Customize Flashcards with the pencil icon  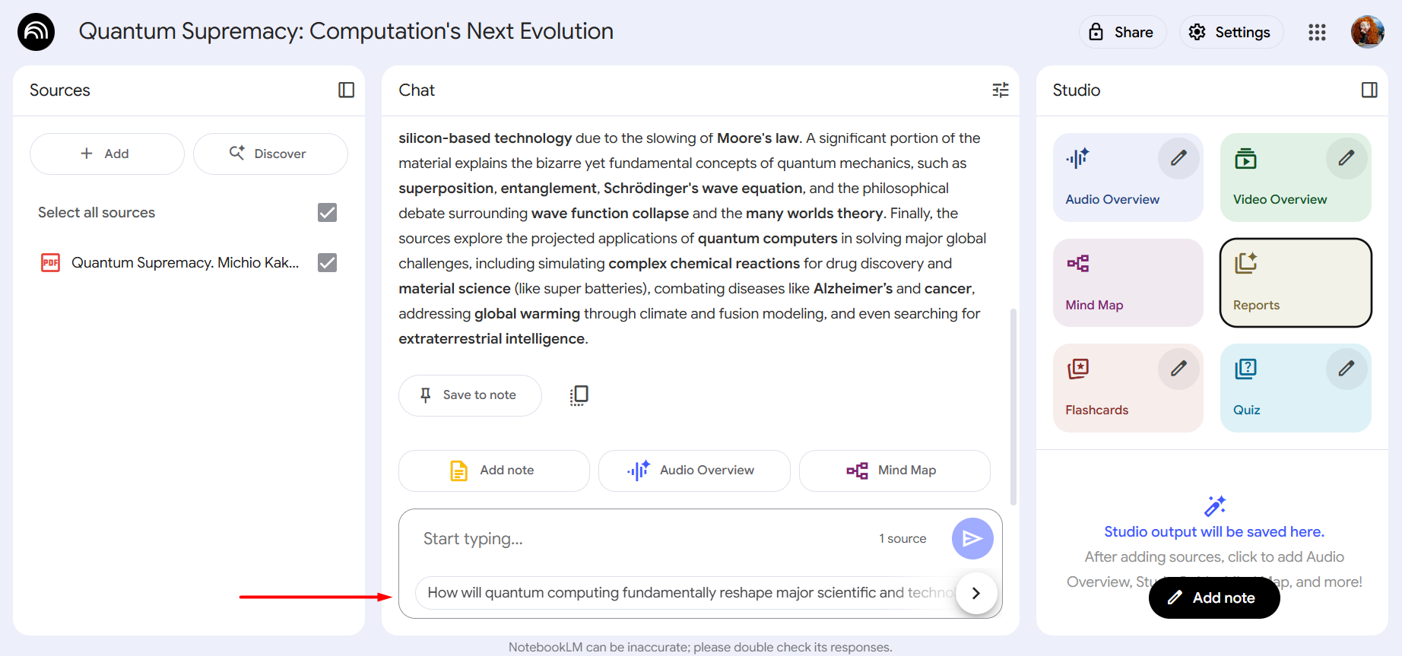1178,369
